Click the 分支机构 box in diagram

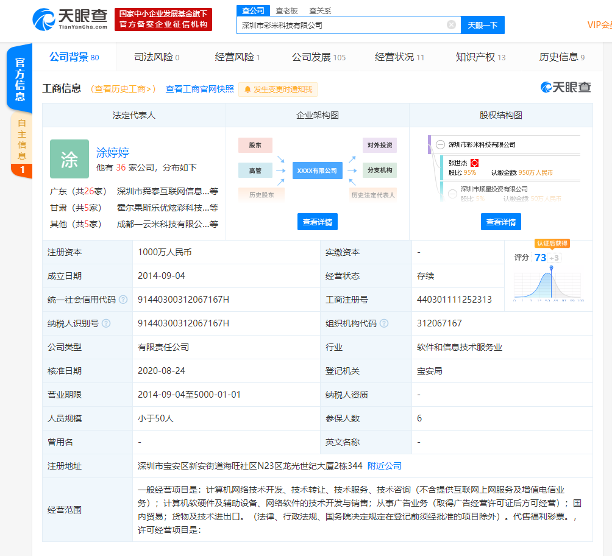pos(380,170)
